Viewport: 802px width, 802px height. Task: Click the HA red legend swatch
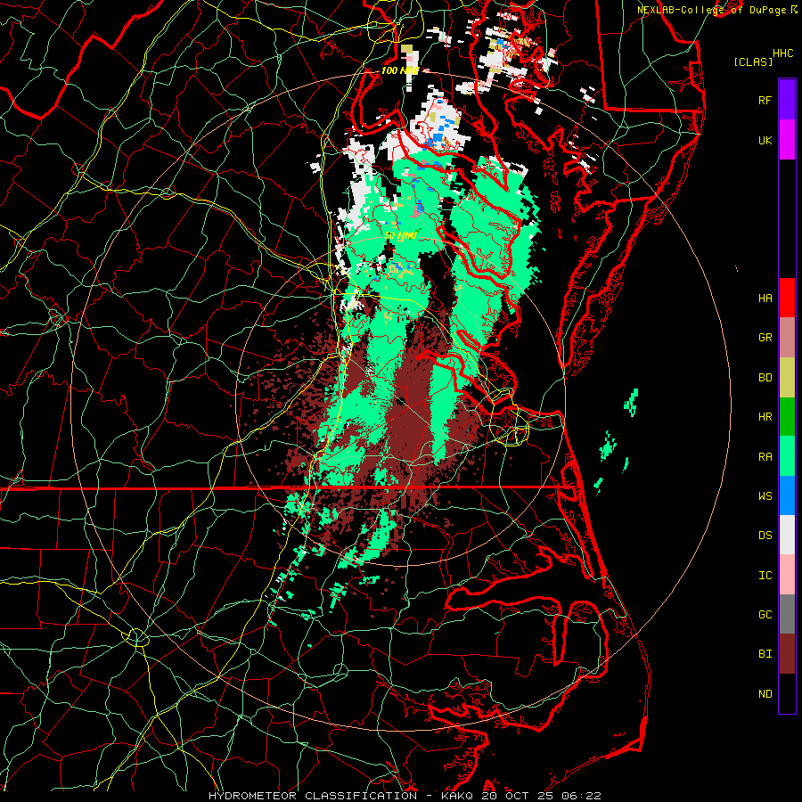(787, 298)
